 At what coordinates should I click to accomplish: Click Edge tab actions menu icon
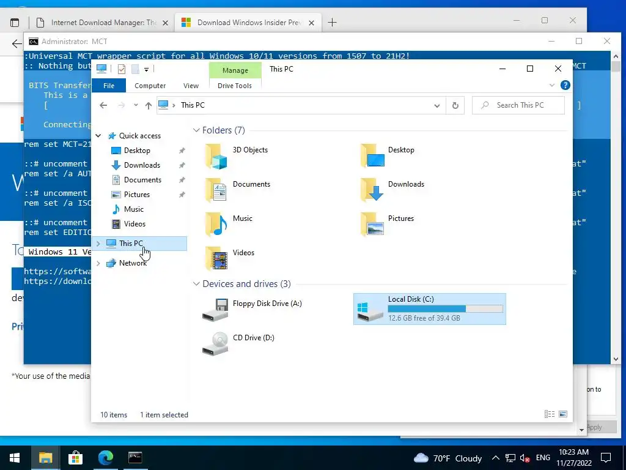tap(15, 23)
